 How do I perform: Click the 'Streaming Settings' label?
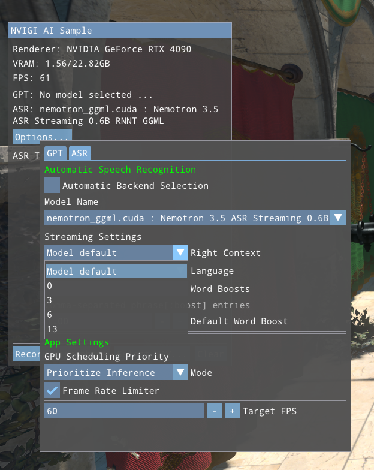[x=93, y=237]
